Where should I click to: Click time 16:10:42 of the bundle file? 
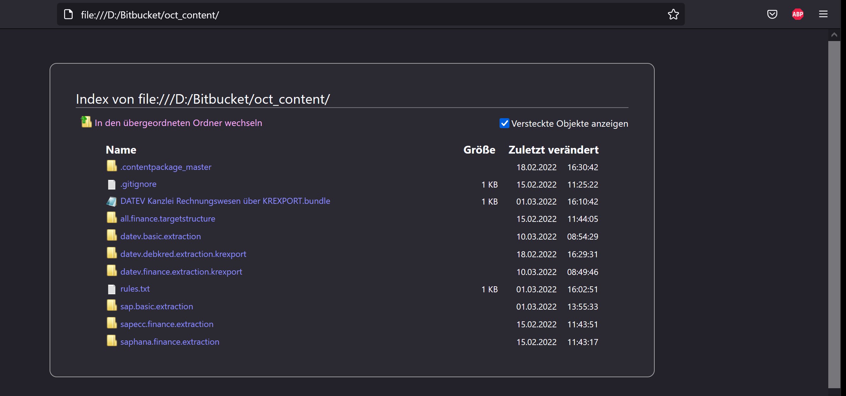coord(583,201)
